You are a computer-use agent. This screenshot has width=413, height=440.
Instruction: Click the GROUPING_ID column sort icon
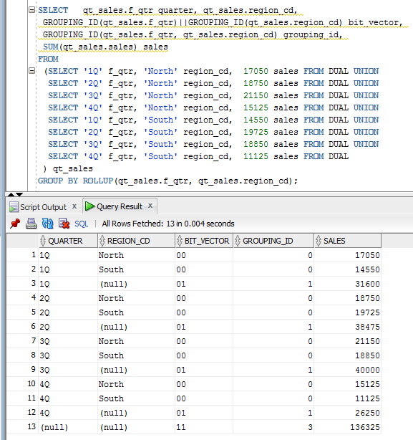pyautogui.click(x=238, y=241)
